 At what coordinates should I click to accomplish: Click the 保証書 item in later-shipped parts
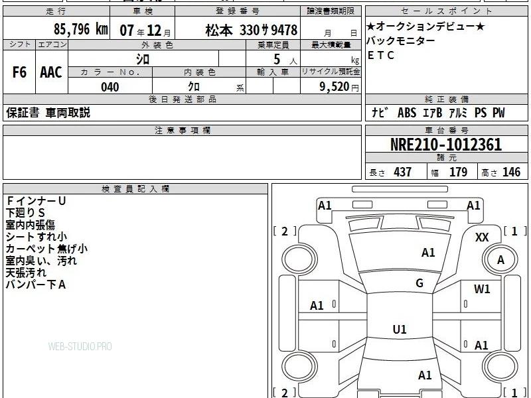coord(23,113)
